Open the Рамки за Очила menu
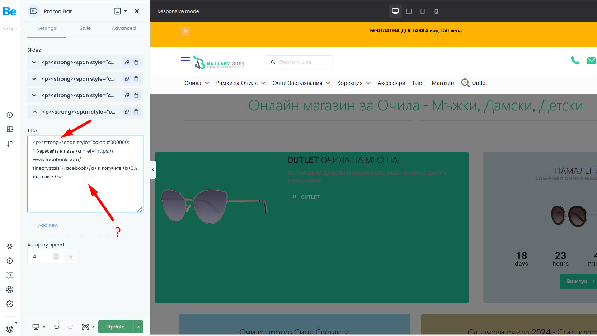Image resolution: width=597 pixels, height=336 pixels. click(241, 83)
